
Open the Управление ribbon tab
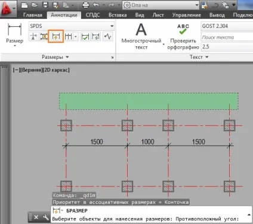187,15
